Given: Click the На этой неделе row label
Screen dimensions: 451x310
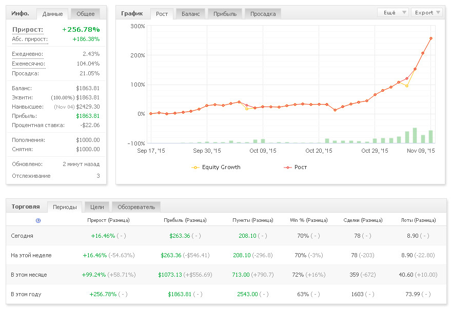Looking at the screenshot, I should [31, 255].
